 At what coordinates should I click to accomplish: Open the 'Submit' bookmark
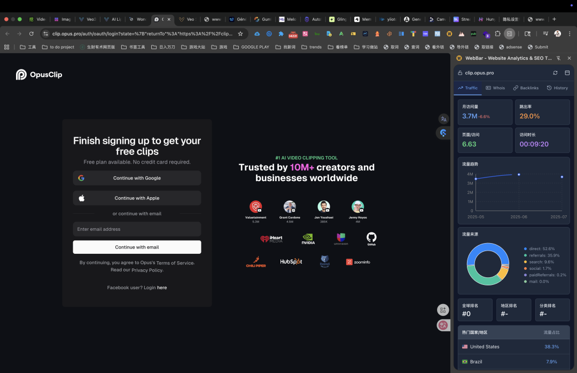[538, 47]
